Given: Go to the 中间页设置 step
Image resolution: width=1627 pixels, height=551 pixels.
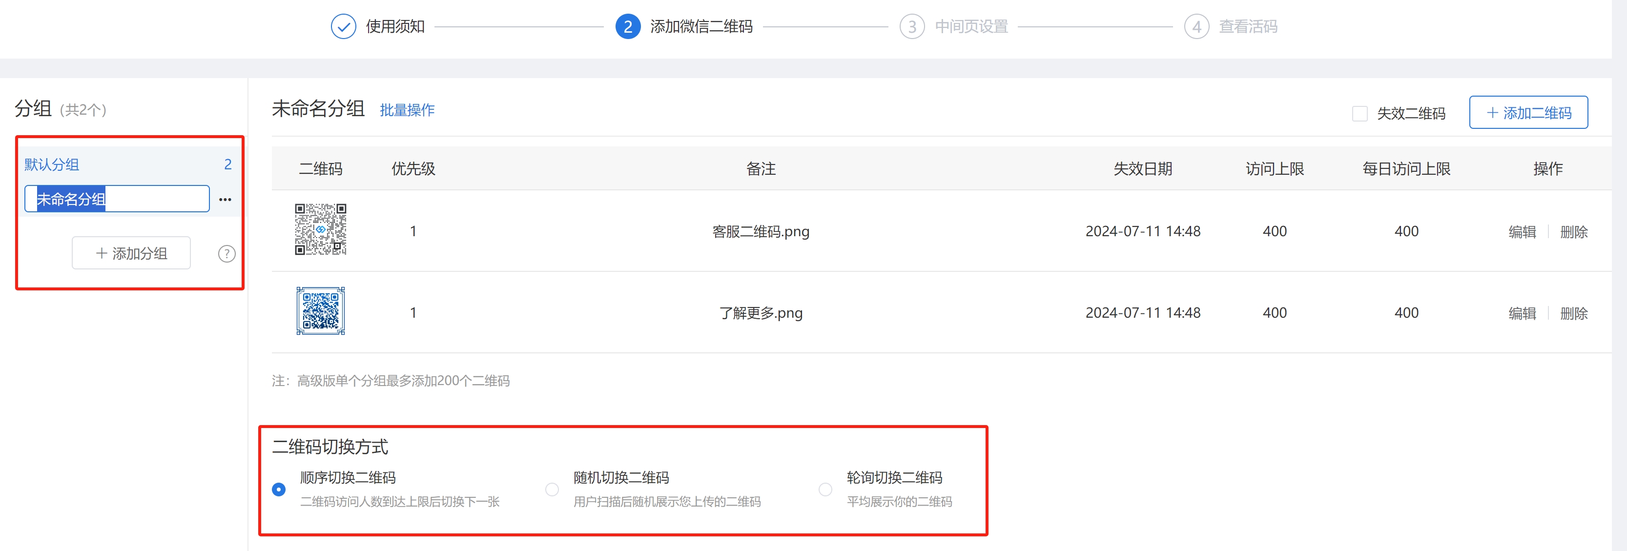Looking at the screenshot, I should pos(971,26).
